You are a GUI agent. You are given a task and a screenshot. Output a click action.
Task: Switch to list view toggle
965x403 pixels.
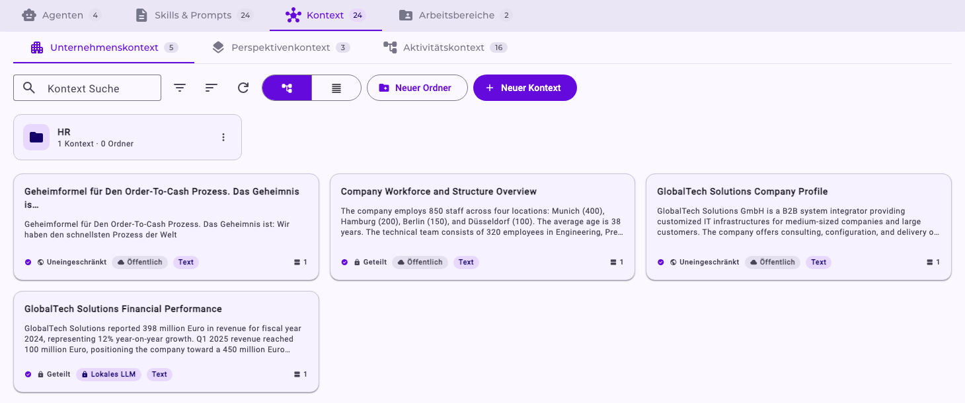tap(336, 88)
